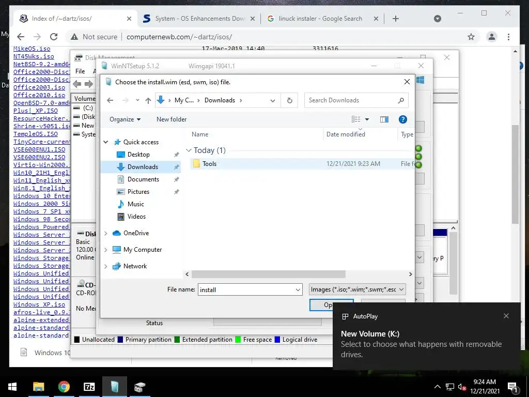The width and height of the screenshot is (529, 397).
Task: Show hidden system tray icons
Action: (x=437, y=387)
